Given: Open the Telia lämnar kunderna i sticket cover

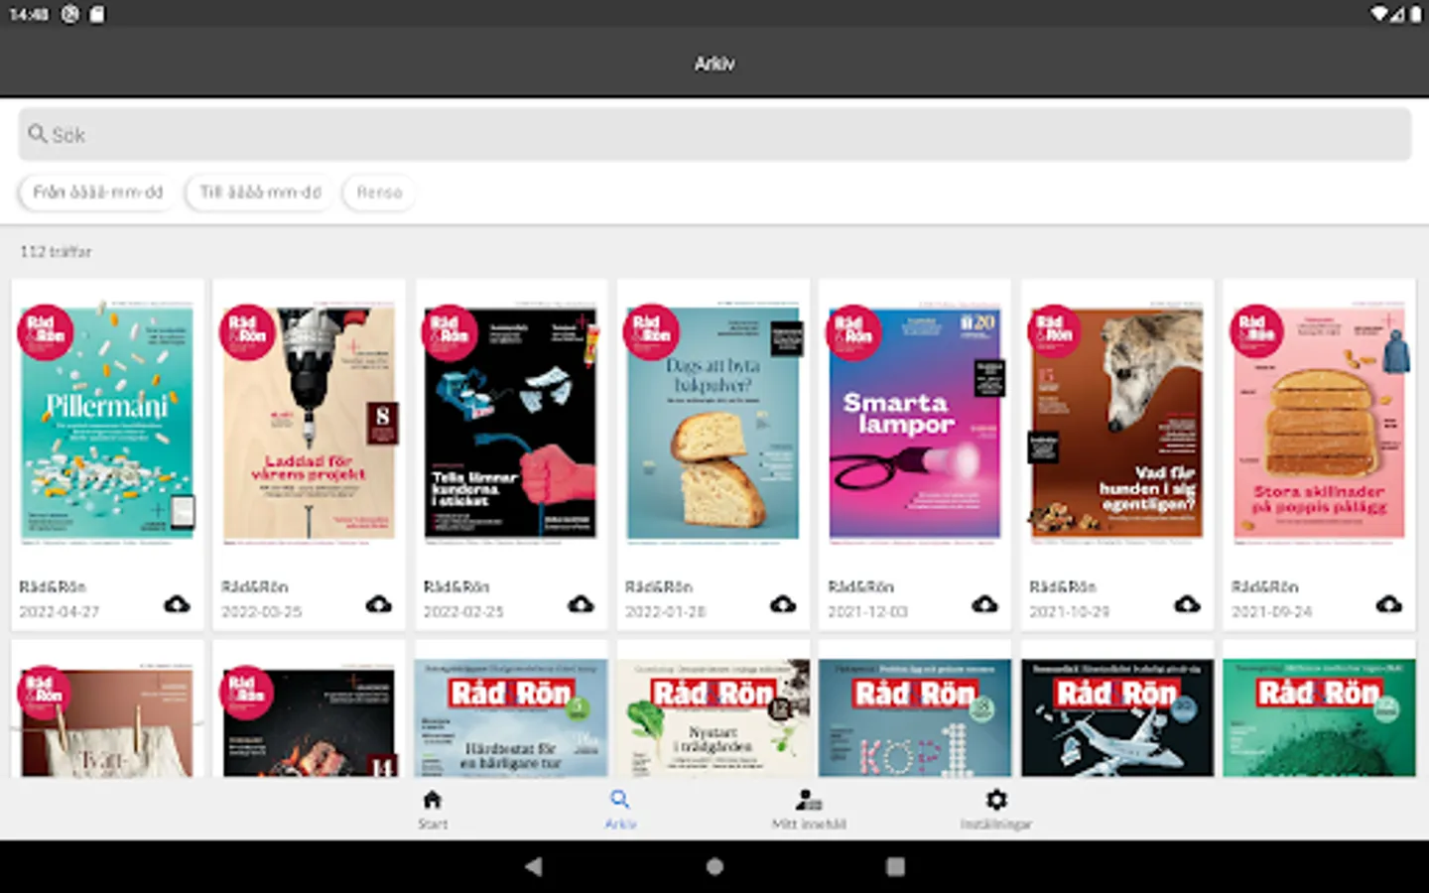Looking at the screenshot, I should (x=511, y=424).
